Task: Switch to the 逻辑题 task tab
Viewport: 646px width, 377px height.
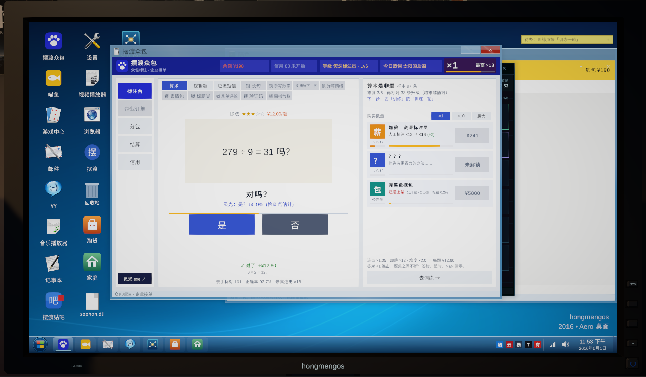Action: click(200, 86)
